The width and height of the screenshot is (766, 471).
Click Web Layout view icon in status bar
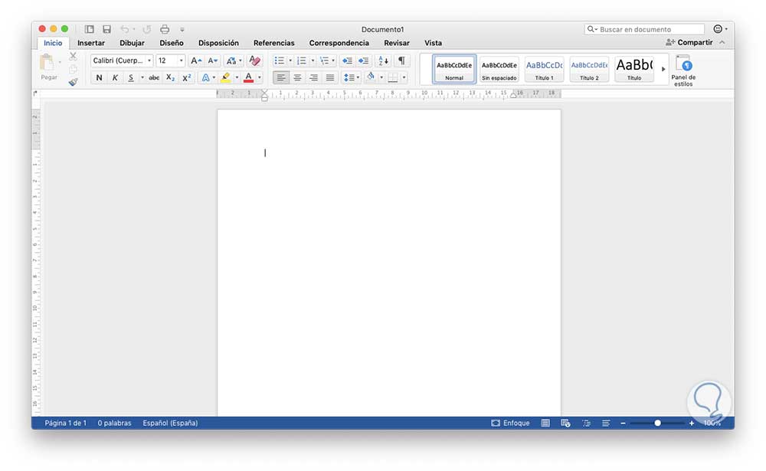565,423
